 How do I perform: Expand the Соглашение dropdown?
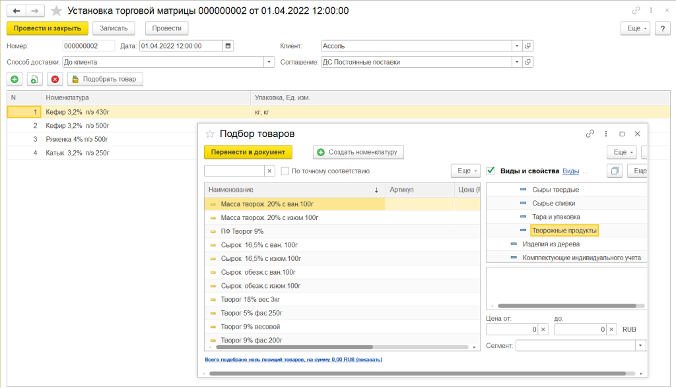517,62
